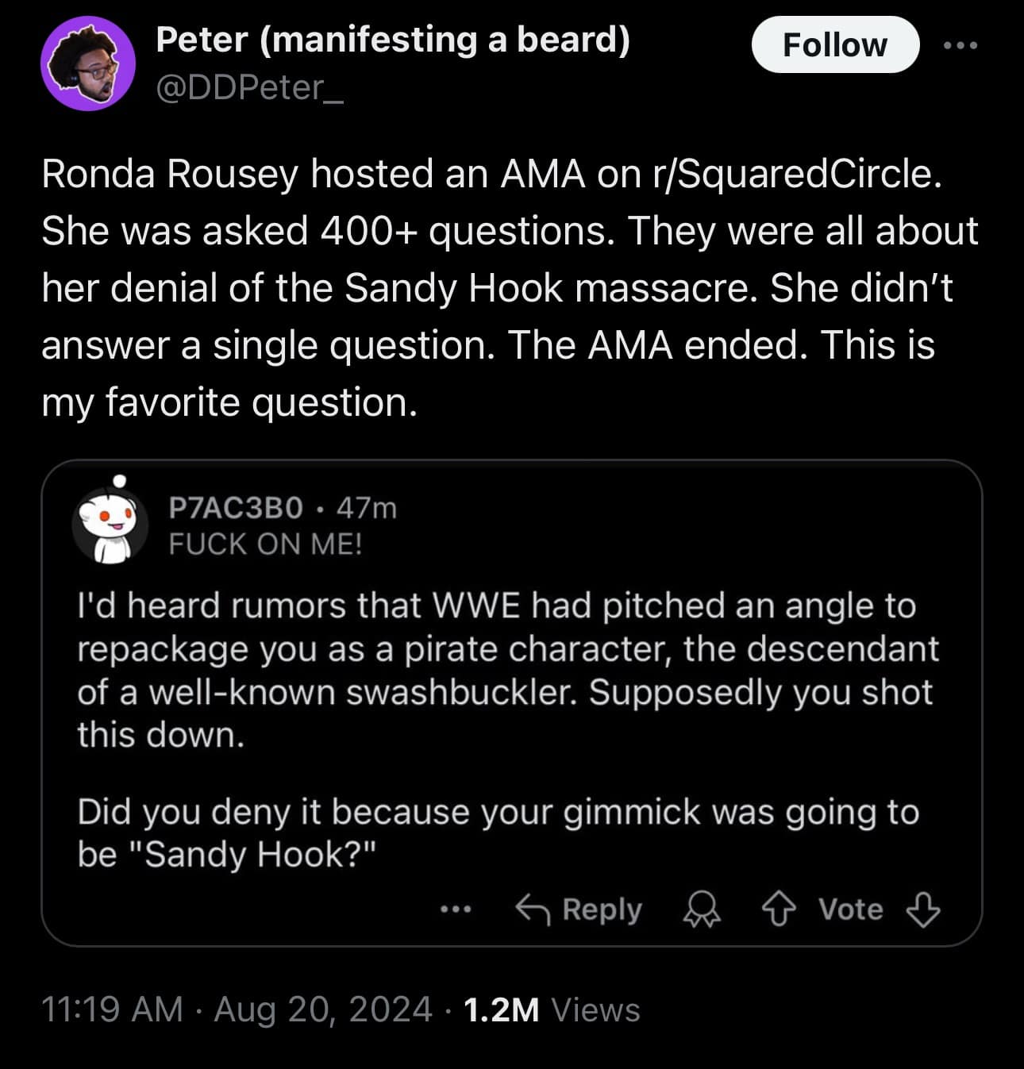This screenshot has width=1024, height=1069.
Task: Click the "47m" comment age
Action: pyautogui.click(x=366, y=507)
